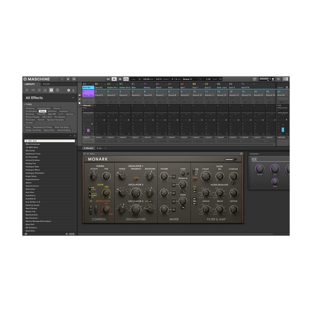The image size is (312, 312).
Task: Select the 'Angel Delay' preset
Action: tap(50, 176)
